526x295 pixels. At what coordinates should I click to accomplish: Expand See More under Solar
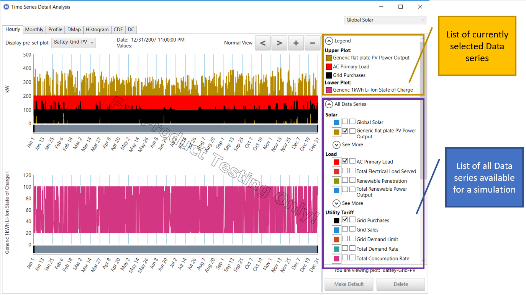[x=337, y=145]
